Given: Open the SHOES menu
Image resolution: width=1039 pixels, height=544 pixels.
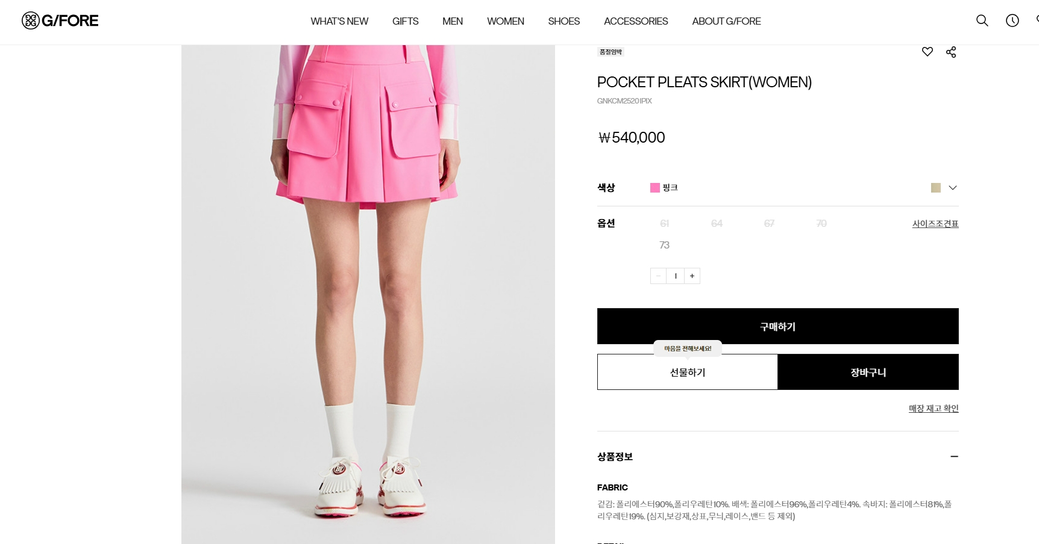Looking at the screenshot, I should pyautogui.click(x=563, y=21).
